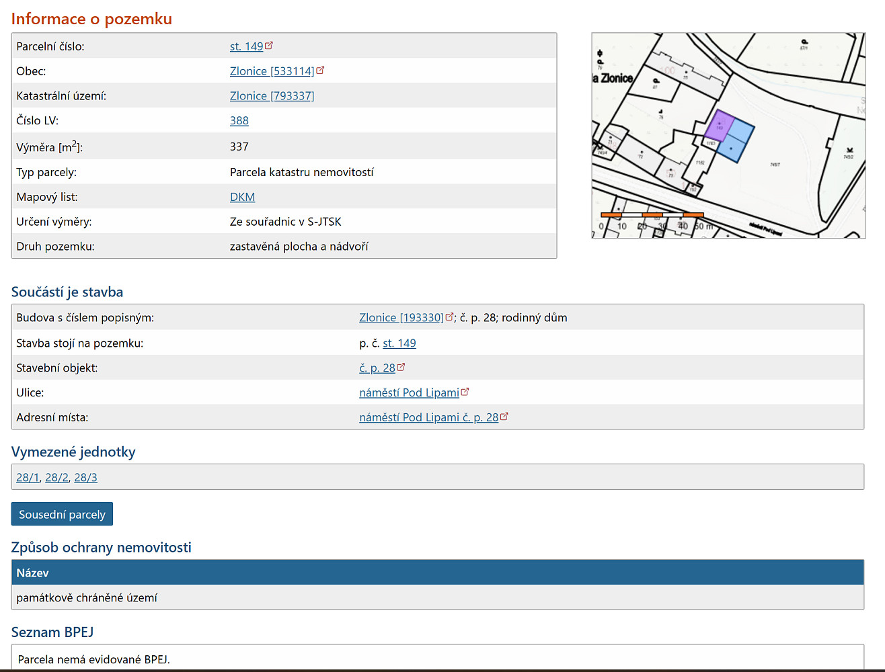Open external link icon next to Zlonice [533114]

click(x=320, y=70)
